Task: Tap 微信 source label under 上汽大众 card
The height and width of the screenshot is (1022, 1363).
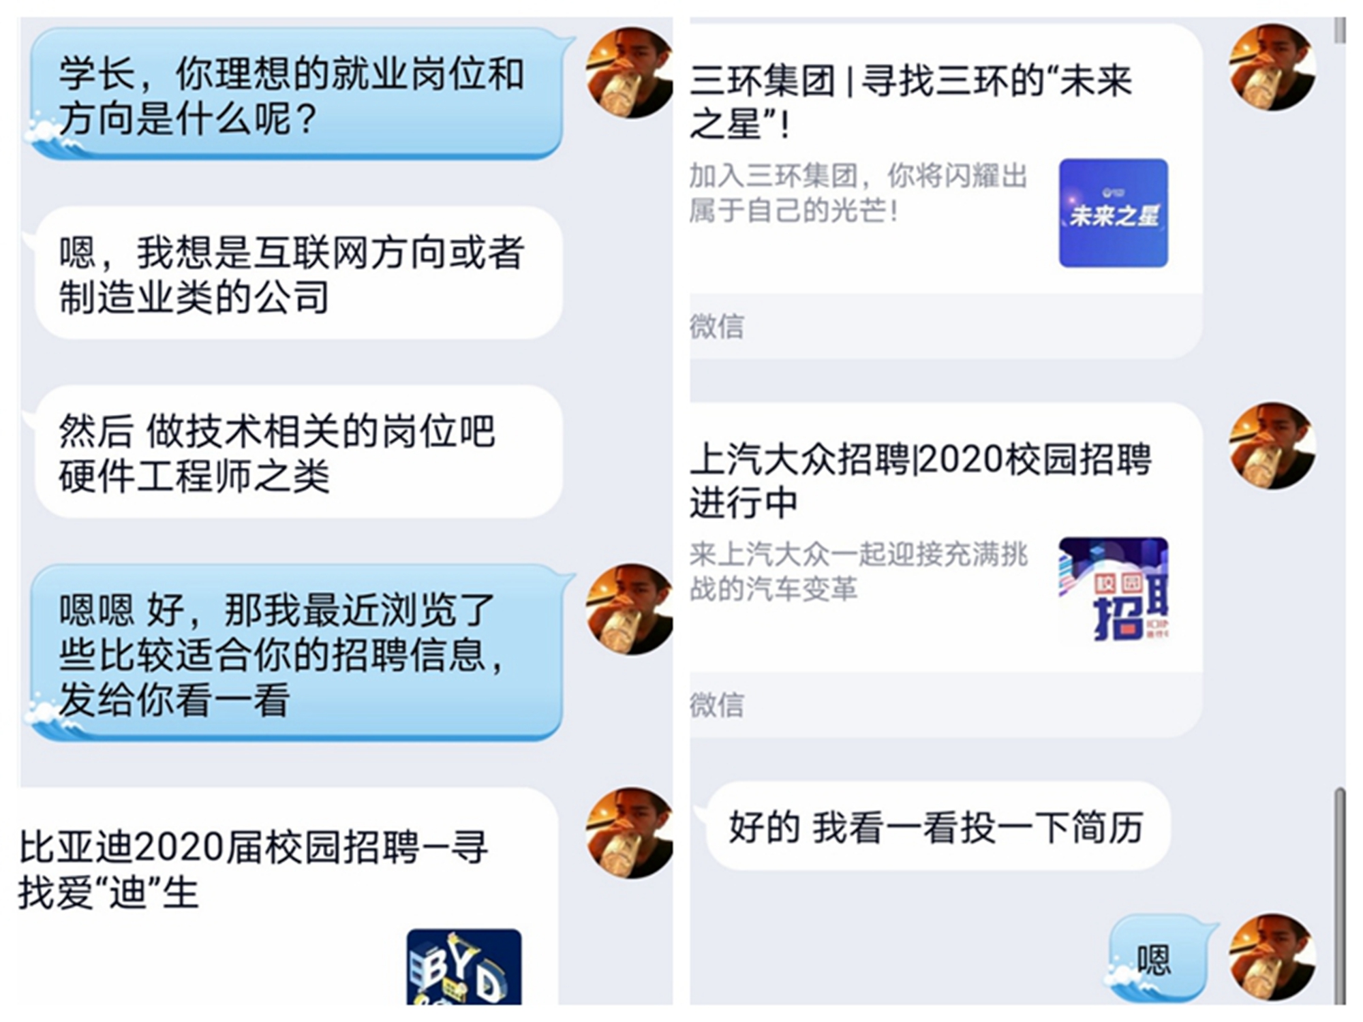Action: (716, 704)
